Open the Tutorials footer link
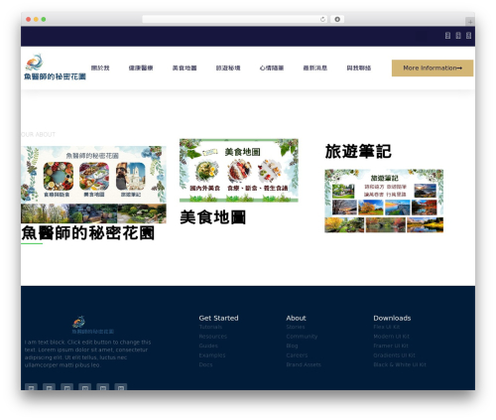This screenshot has height=420, width=496. click(210, 327)
